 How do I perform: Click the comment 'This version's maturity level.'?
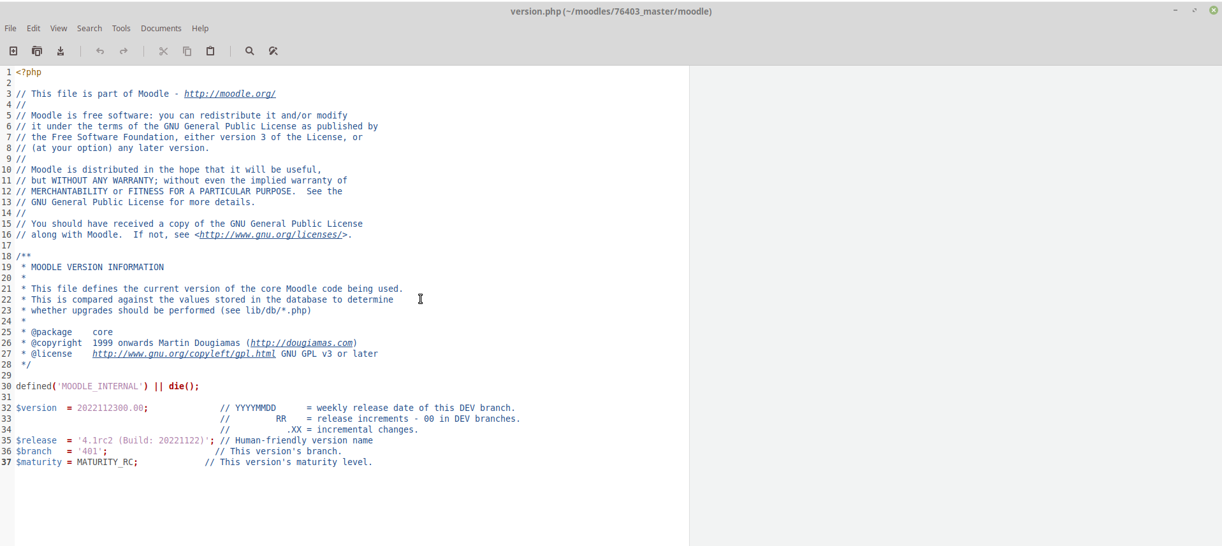[296, 462]
